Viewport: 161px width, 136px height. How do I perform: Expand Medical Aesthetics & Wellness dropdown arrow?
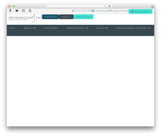[x=149, y=28]
